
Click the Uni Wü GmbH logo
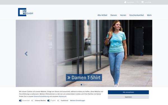coord(25,12)
